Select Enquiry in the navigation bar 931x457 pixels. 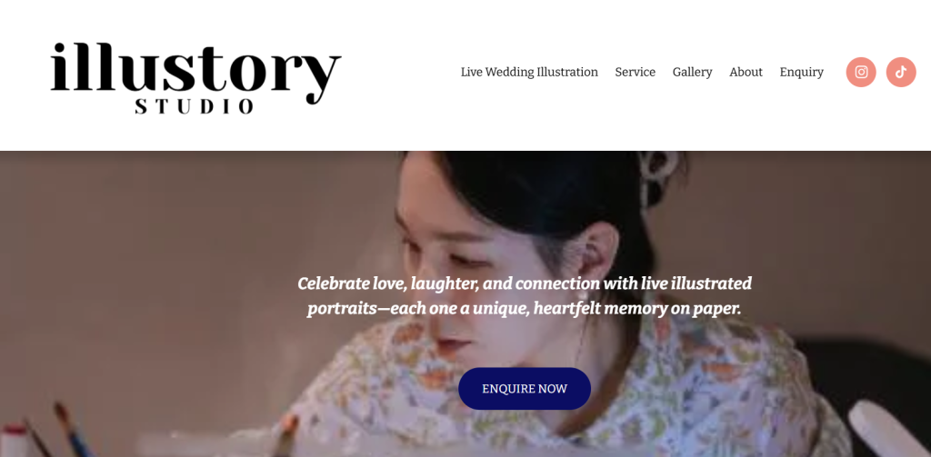[802, 73]
